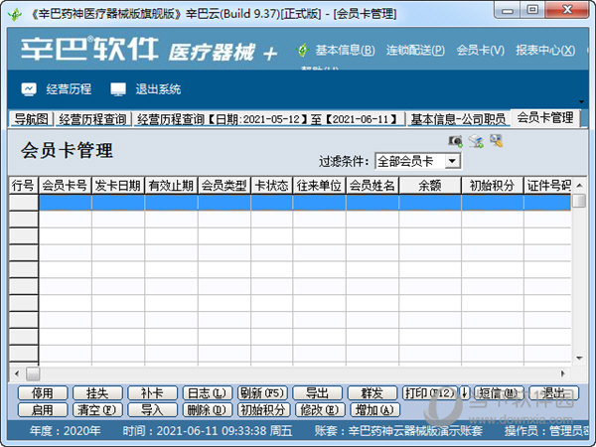Open the 连锁配送(P) menu
Viewport: 596px width, 447px height.
[415, 50]
